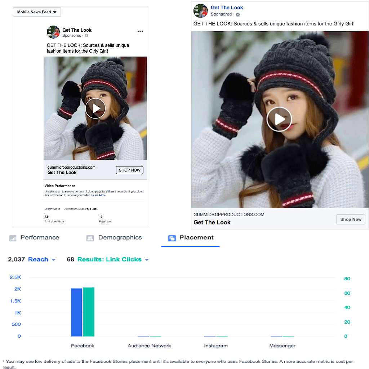Click the blue Facebook reach bar
Image resolution: width=369 pixels, height=369 pixels.
click(x=76, y=312)
